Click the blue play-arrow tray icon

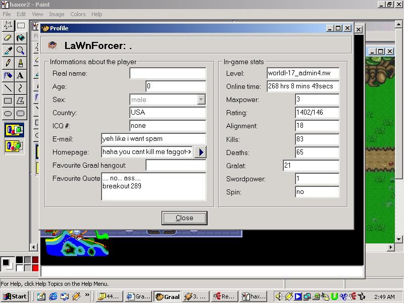pos(298,296)
